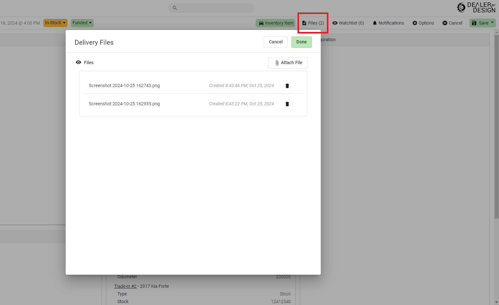The image size is (499, 305).
Task: Open the Files (2) toolbar item
Action: (313, 23)
